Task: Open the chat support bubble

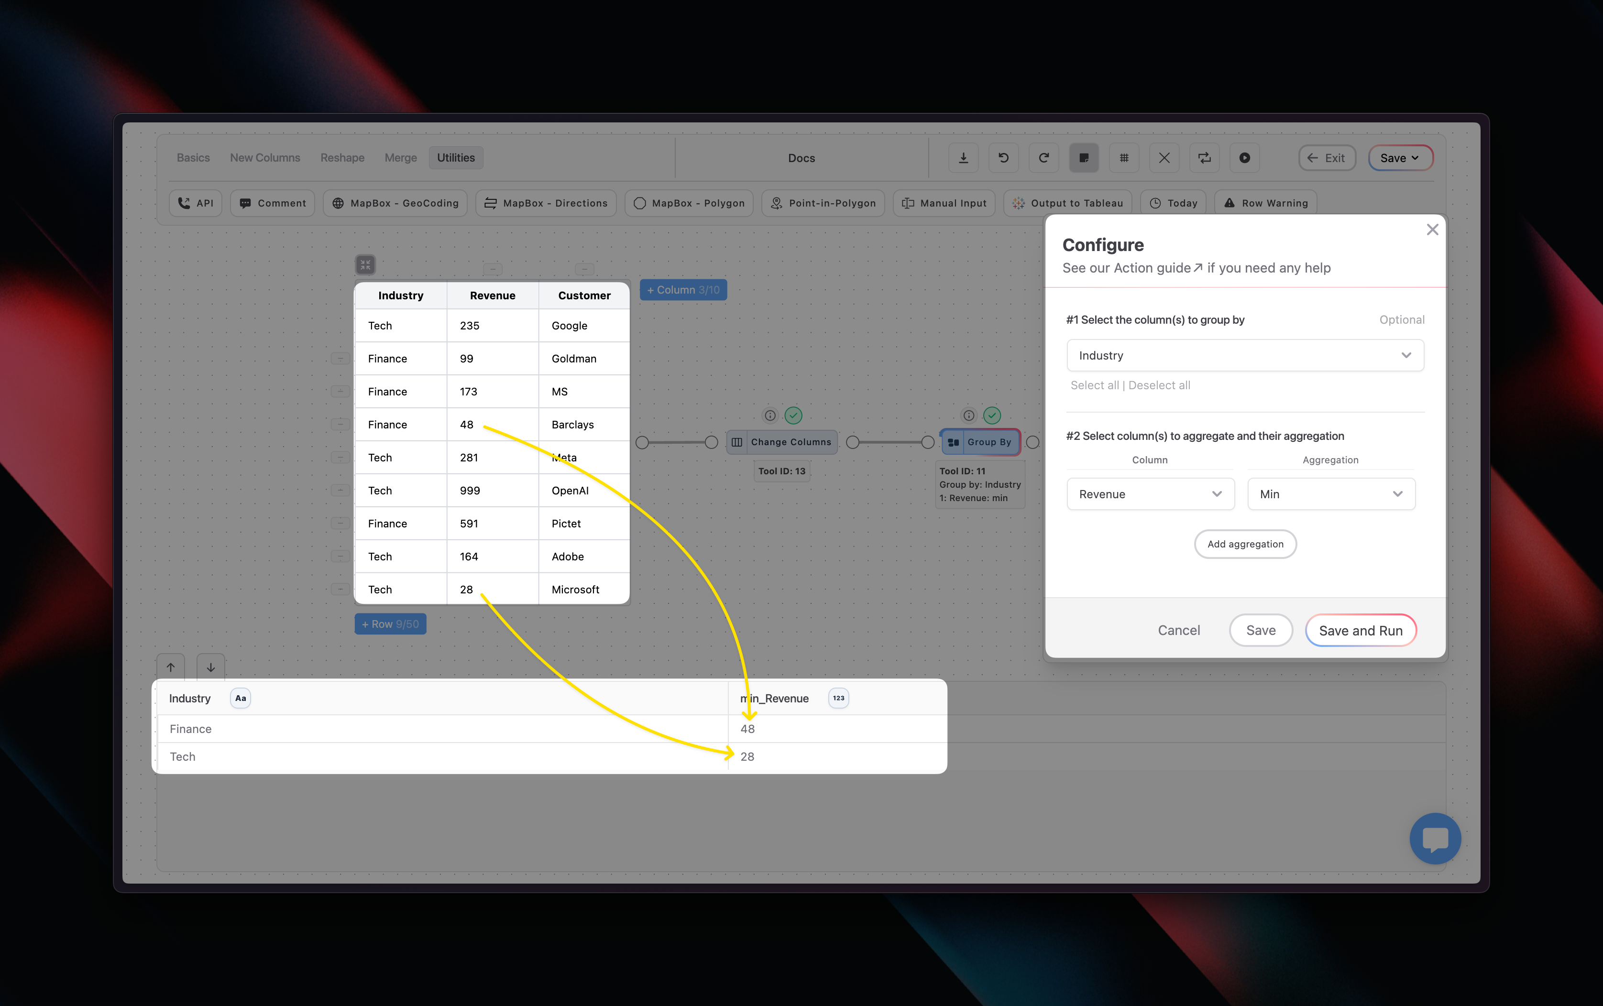Action: coord(1435,838)
